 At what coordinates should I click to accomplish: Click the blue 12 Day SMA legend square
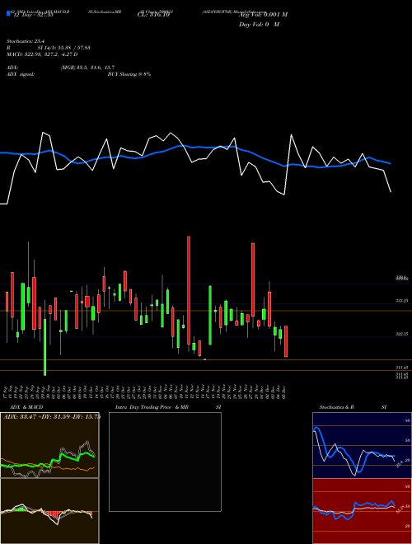(8, 14)
